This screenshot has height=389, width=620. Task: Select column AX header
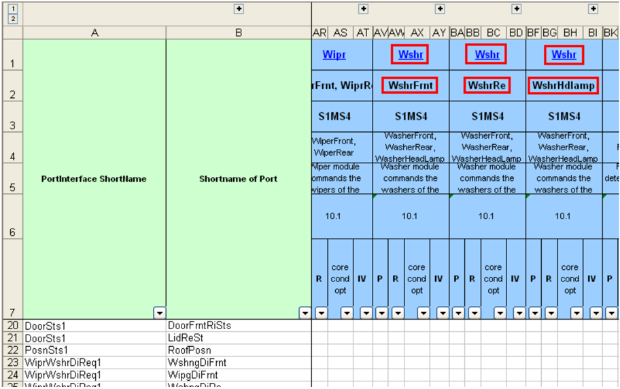click(x=417, y=33)
